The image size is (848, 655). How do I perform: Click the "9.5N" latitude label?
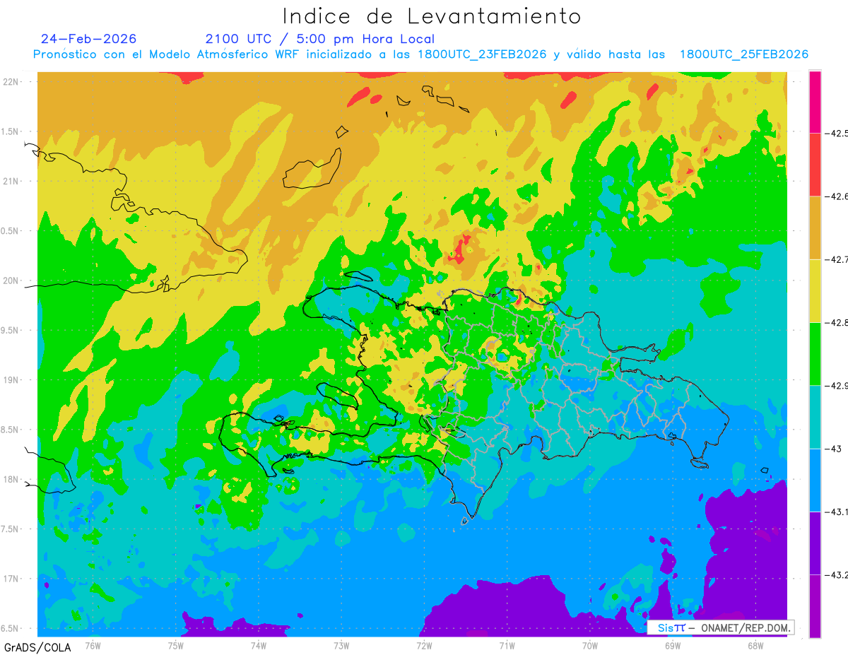(x=11, y=330)
